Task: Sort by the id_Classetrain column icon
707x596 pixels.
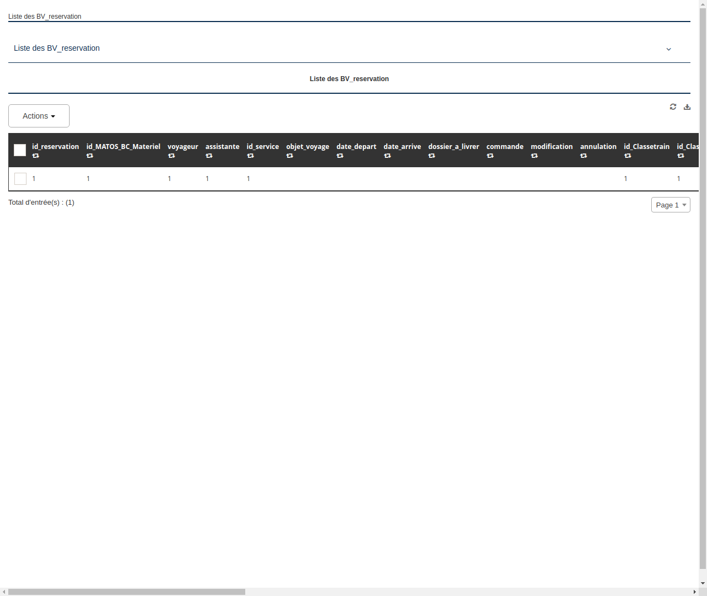Action: pos(628,156)
